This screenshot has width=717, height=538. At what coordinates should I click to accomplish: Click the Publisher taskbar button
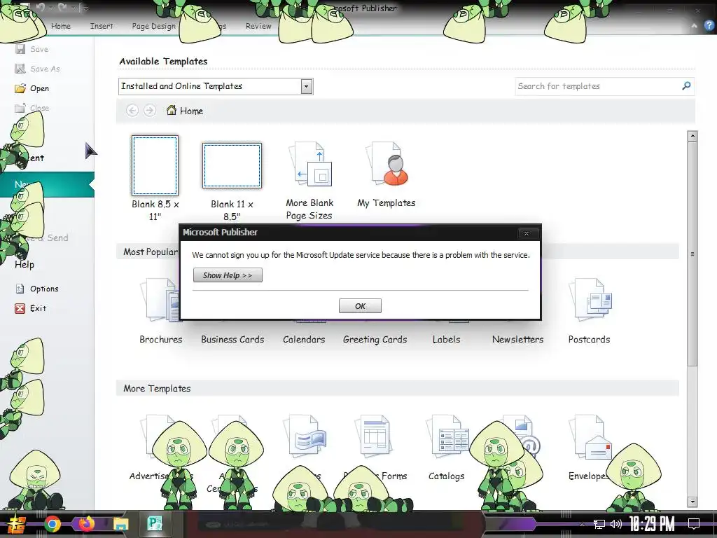[x=155, y=524]
